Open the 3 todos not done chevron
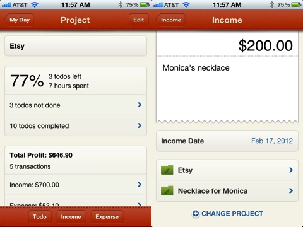 pos(140,105)
